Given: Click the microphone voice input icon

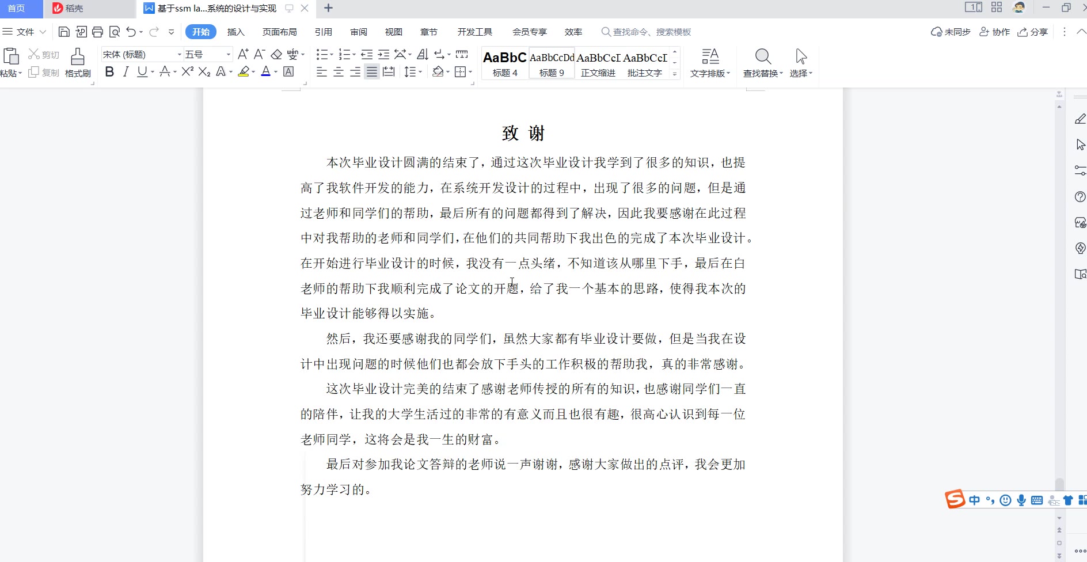Looking at the screenshot, I should point(1021,500).
